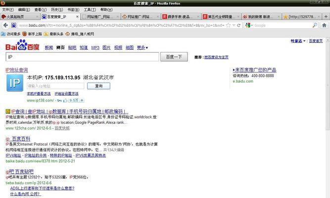Click the 请输入ip地址 input field
The height and width of the screenshot is (198, 330).
(x=55, y=86)
